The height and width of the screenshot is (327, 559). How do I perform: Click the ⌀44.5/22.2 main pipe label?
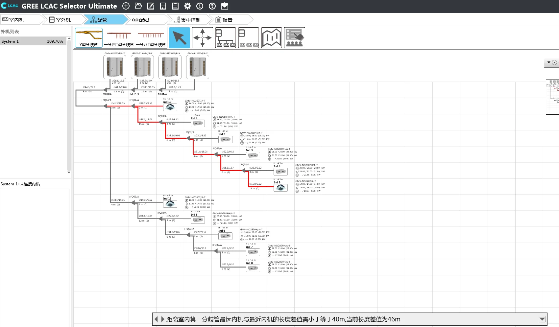point(89,87)
